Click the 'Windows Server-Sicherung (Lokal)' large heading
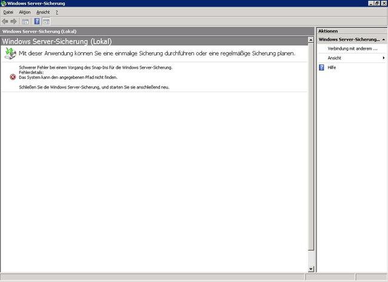 coord(57,41)
